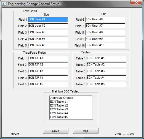Close the Engineering Change Control Setup window
144x139 pixels.
136,2
